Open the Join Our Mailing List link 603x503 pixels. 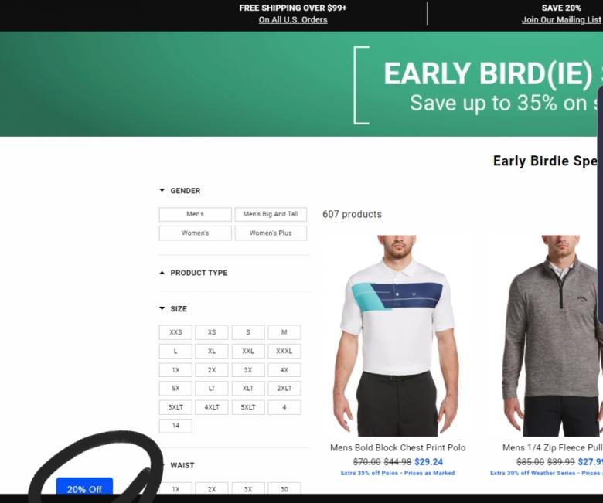click(x=561, y=20)
